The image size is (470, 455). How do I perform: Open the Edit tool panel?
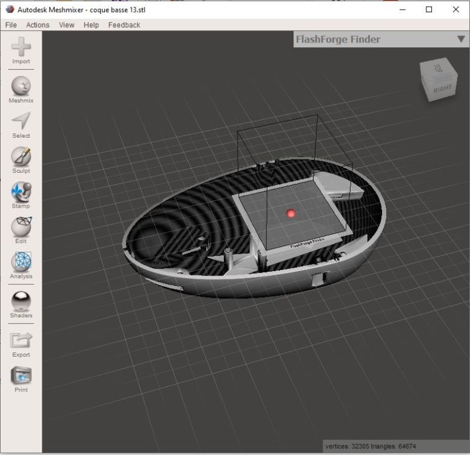point(21,227)
